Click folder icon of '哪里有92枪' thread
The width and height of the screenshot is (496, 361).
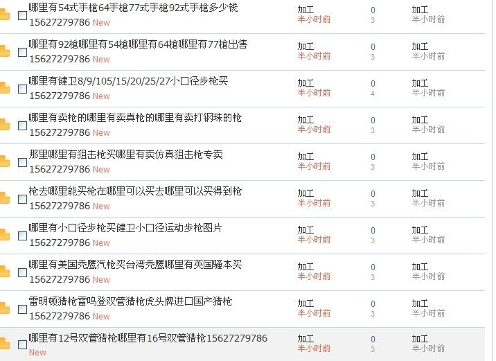click(4, 51)
